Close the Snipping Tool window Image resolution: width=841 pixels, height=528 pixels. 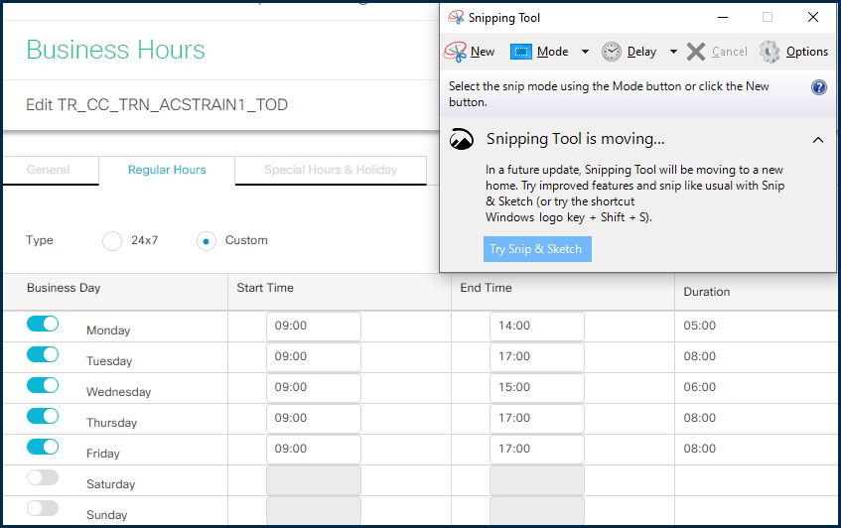[813, 17]
